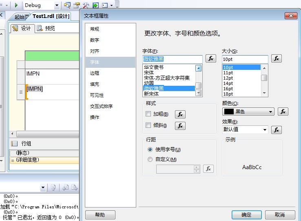Close the 文本框属性 dialog with red X
This screenshot has width=301, height=221.
click(x=291, y=16)
